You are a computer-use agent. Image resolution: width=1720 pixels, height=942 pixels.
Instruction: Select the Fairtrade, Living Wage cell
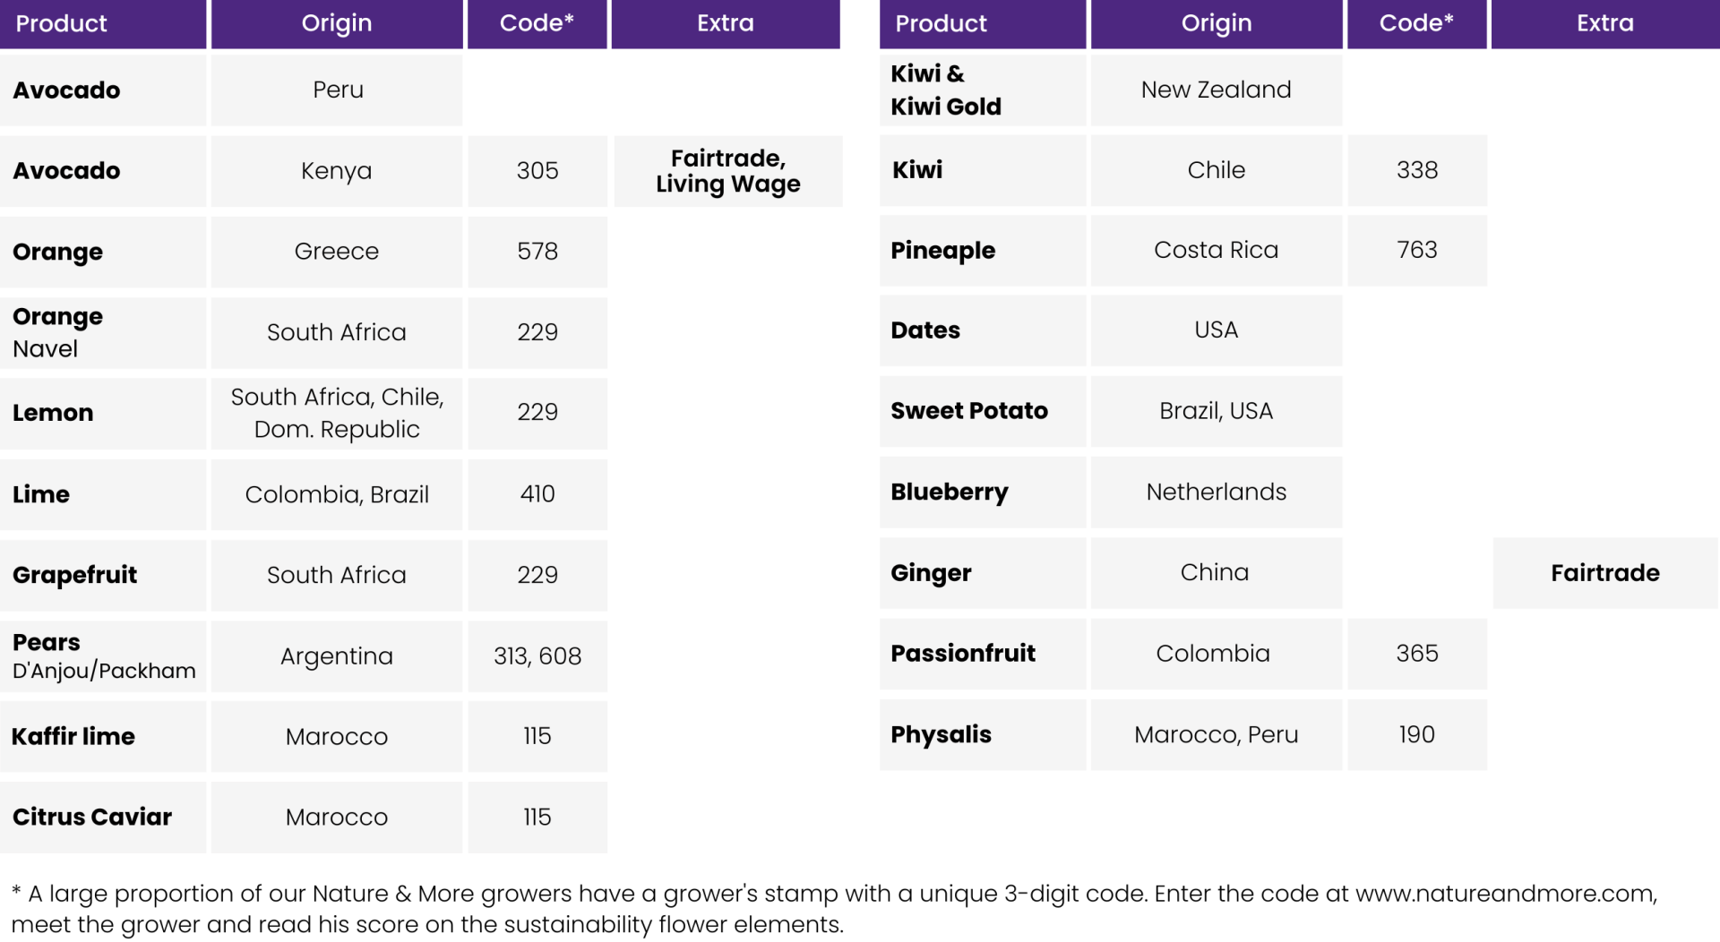point(727,171)
